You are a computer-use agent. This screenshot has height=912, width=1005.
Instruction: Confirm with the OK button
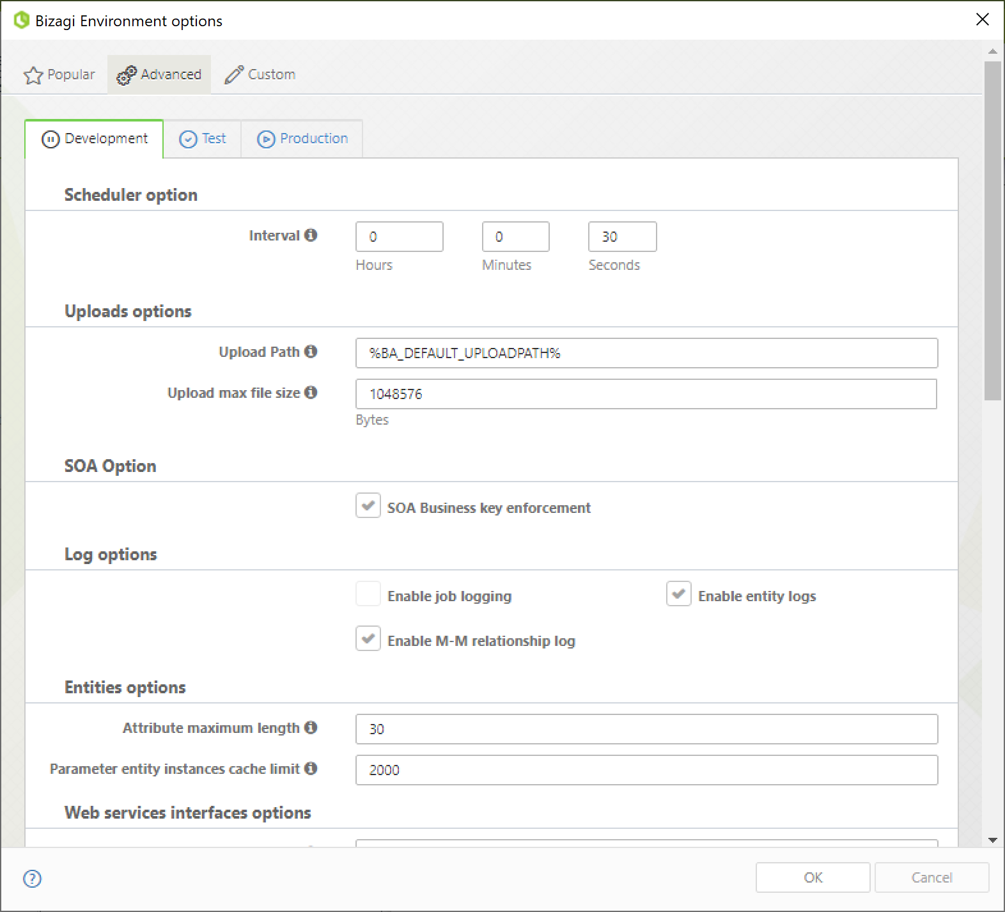tap(813, 877)
